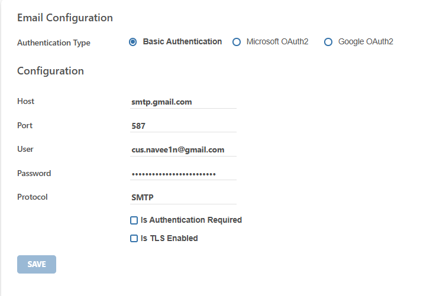This screenshot has width=430, height=296.
Task: Click the SAVE button
Action: coord(37,264)
